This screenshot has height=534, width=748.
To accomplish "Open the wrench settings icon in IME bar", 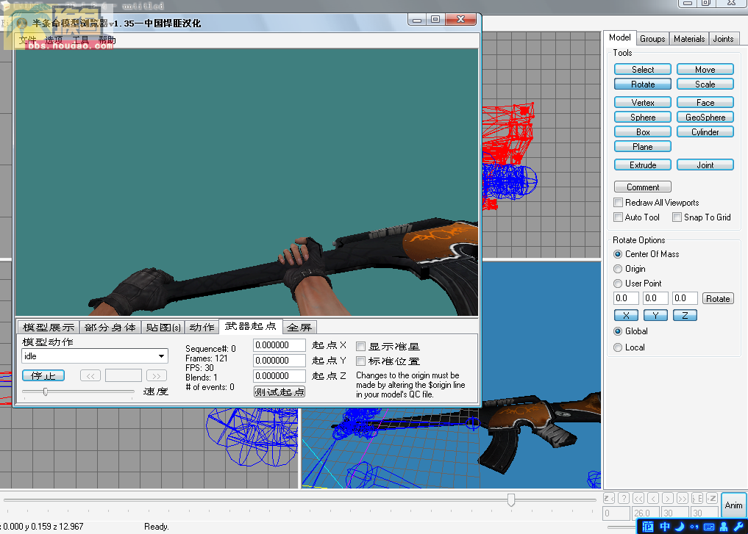I will [x=738, y=527].
